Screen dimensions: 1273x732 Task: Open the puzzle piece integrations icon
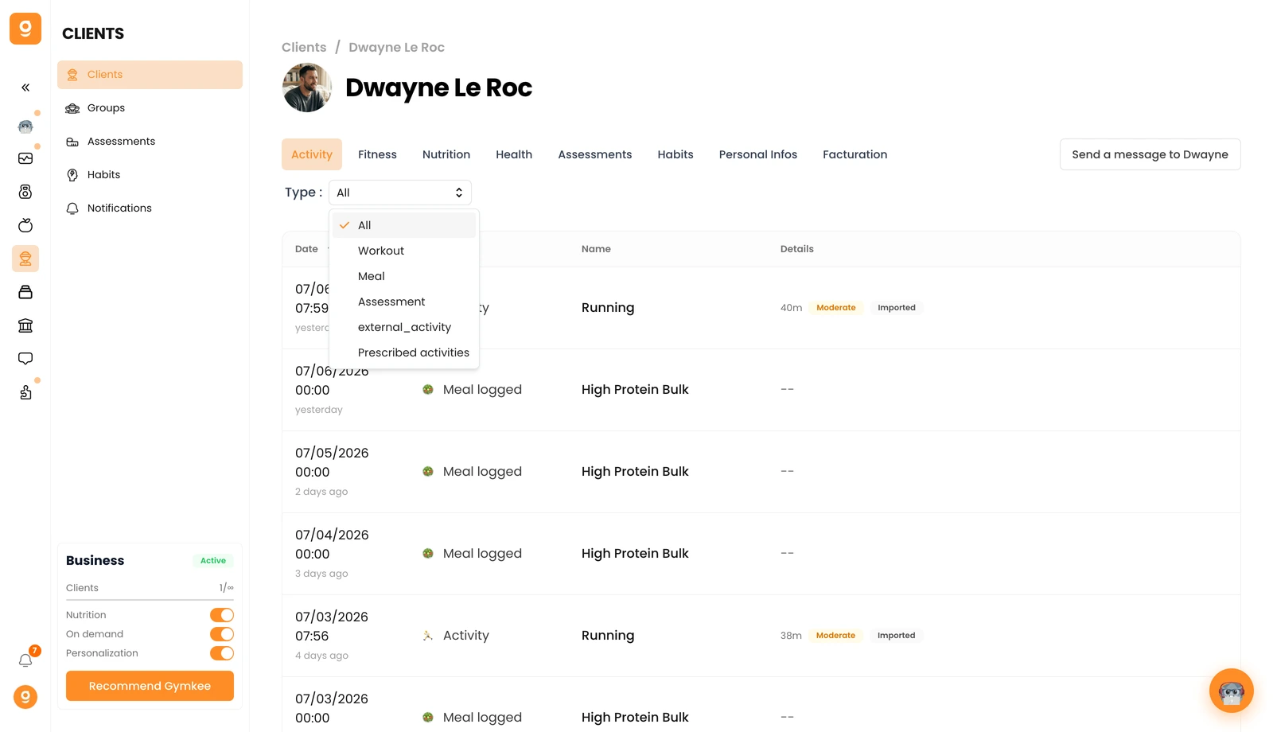point(25,392)
